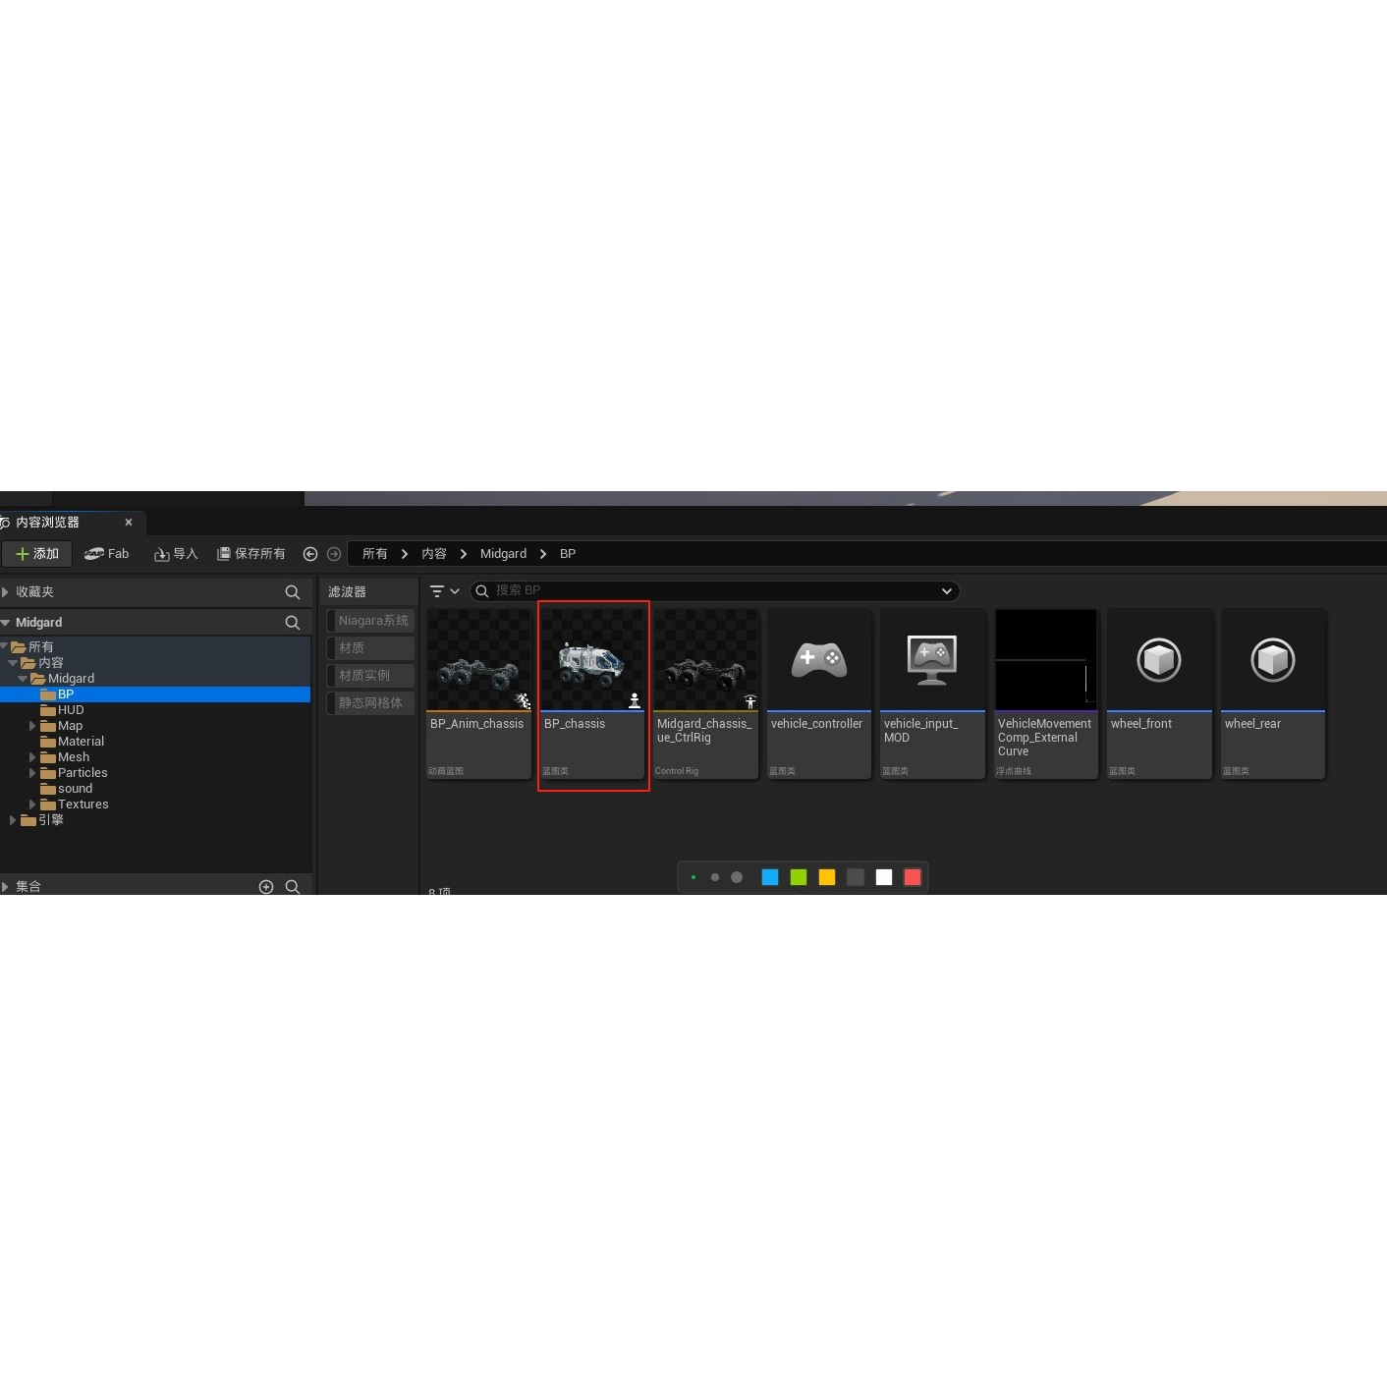Go back with the left arrow history icon

coord(310,554)
